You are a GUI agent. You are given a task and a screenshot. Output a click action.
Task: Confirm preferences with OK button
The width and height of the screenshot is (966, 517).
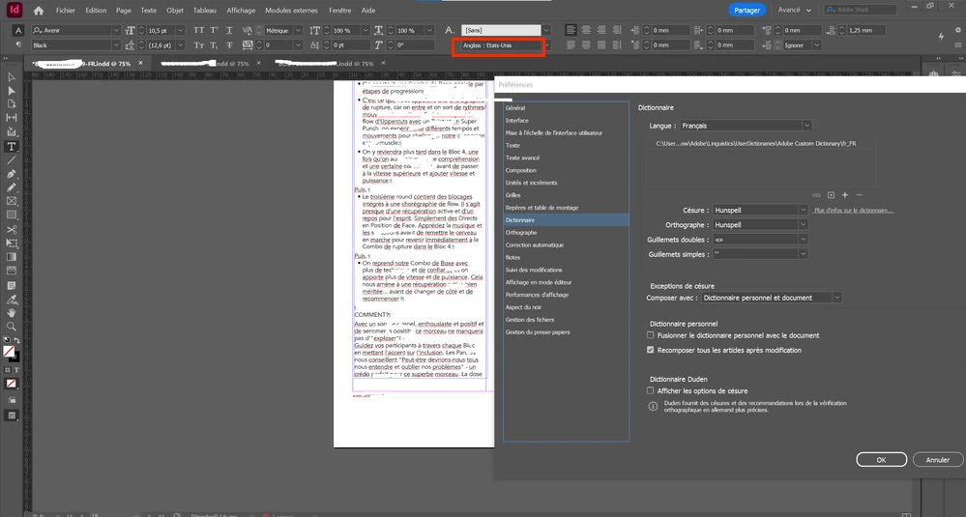[881, 460]
